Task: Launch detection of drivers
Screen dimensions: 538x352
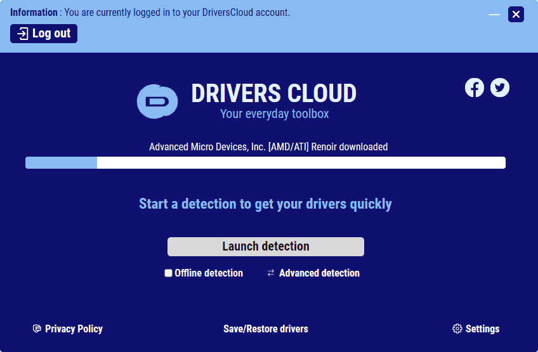Action: click(x=266, y=247)
